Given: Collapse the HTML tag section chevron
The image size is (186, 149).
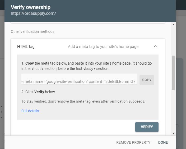Looking at the screenshot, I should 155,46.
